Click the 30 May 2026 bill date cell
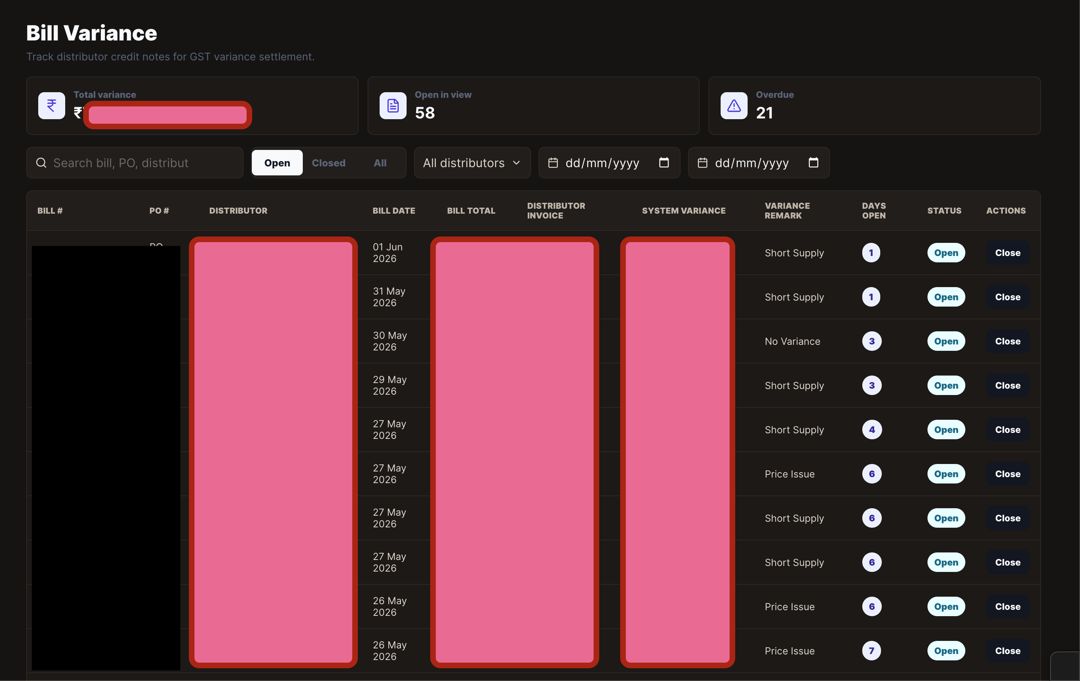This screenshot has width=1080, height=681. coord(390,341)
